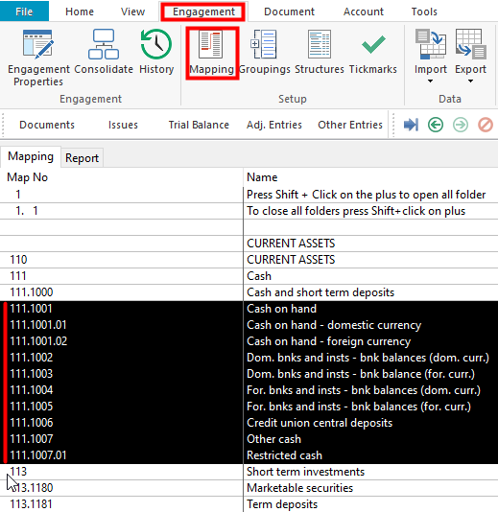Click the green Tickmarks checkmark icon
The width and height of the screenshot is (498, 512).
tap(373, 44)
